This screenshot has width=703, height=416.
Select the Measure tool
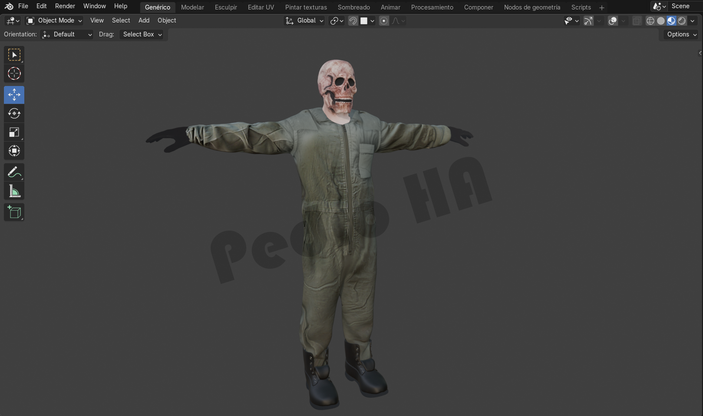pos(14,191)
